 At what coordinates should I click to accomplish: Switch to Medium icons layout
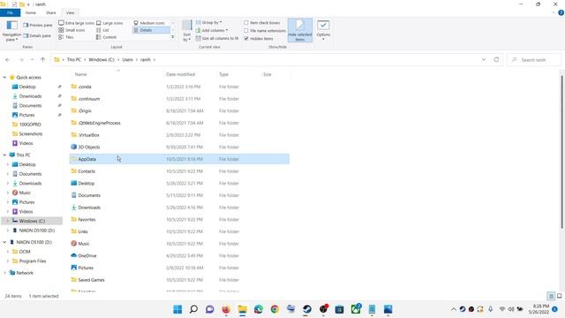(x=149, y=23)
